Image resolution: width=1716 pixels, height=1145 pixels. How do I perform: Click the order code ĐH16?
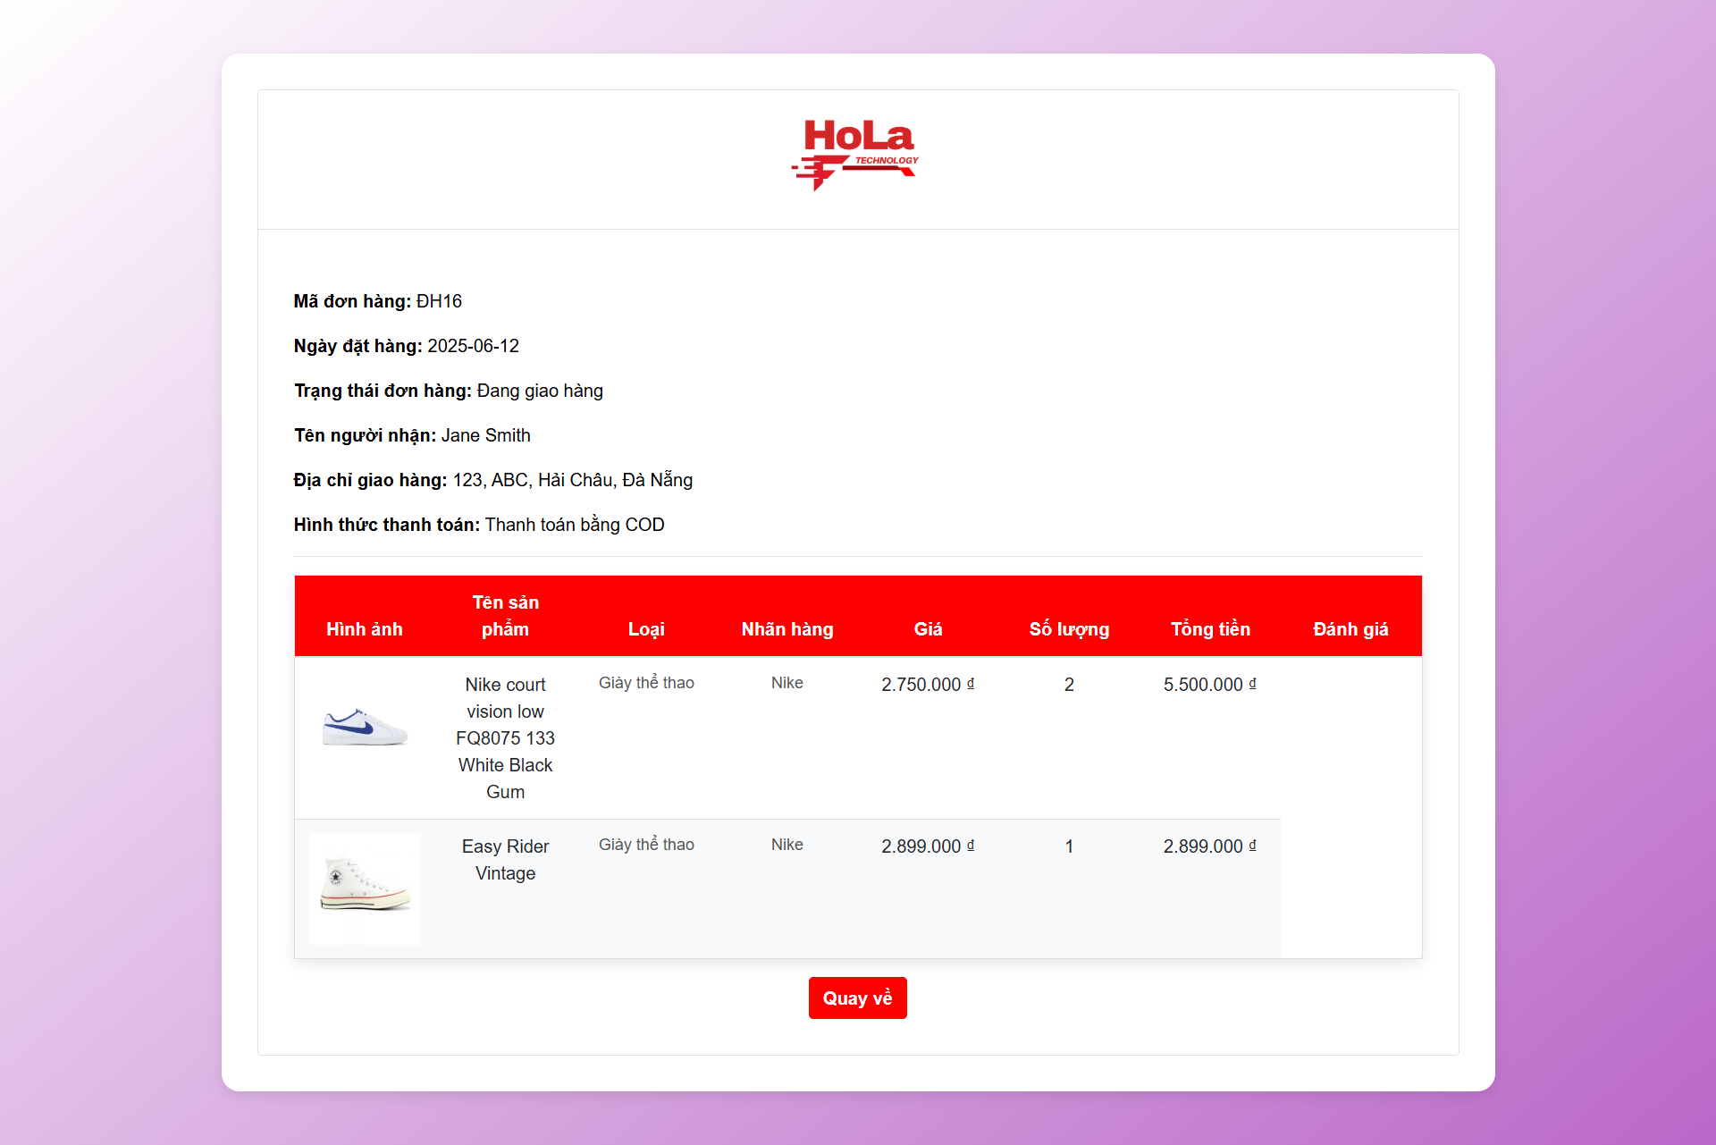[x=439, y=301]
